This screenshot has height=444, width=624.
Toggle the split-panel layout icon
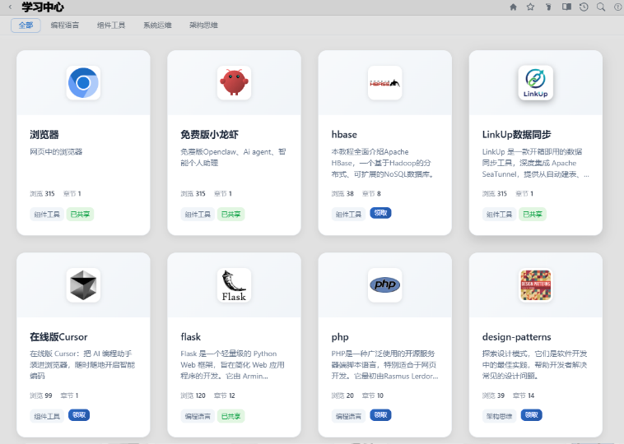coord(566,7)
